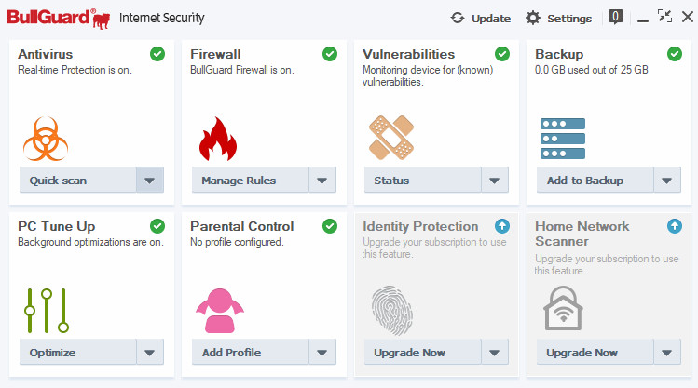698x388 pixels.
Task: Expand the Quick scan dropdown arrow
Action: pyautogui.click(x=149, y=180)
